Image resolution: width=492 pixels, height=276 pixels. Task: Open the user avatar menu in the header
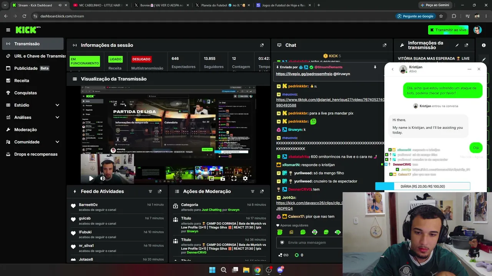pyautogui.click(x=477, y=30)
